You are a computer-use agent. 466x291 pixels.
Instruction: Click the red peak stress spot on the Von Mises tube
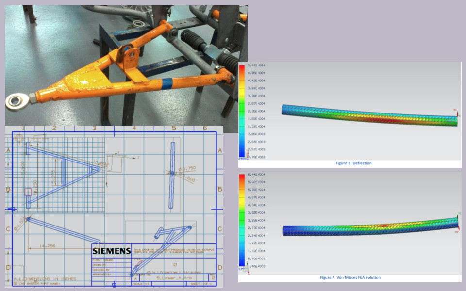383,226
